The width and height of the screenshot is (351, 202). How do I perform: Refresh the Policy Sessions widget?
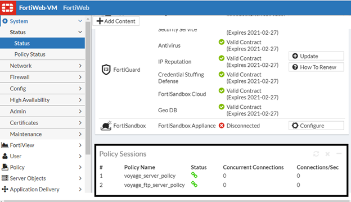pos(316,154)
